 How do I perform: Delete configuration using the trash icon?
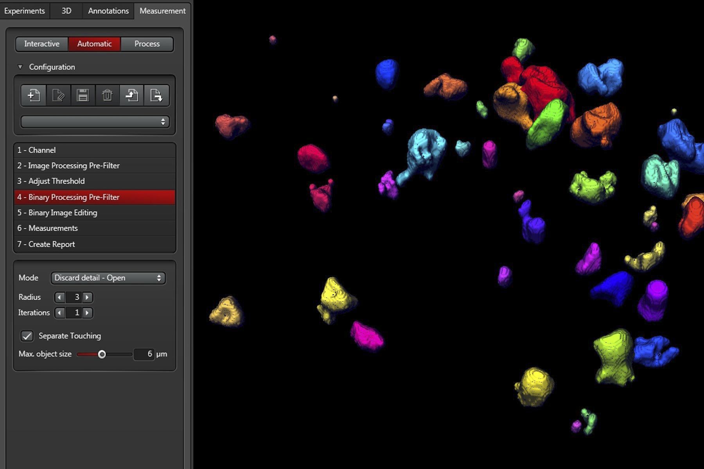tap(107, 95)
